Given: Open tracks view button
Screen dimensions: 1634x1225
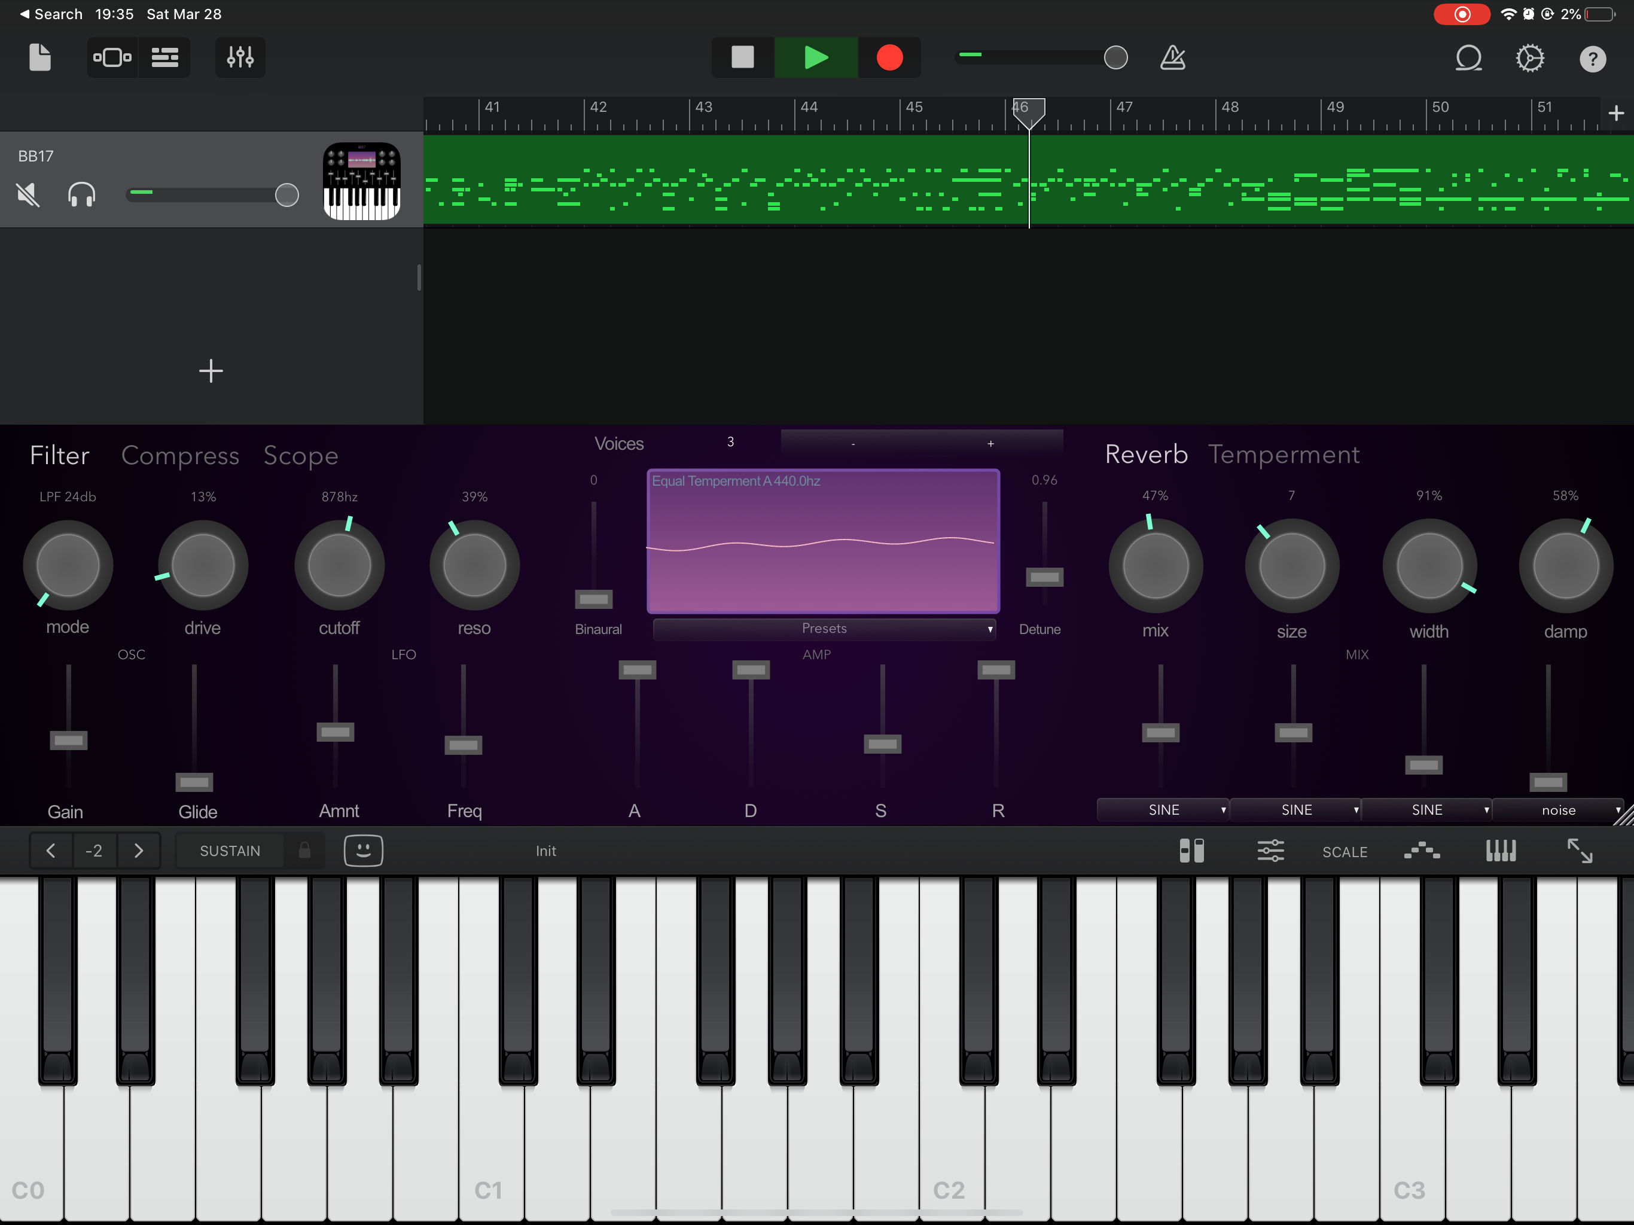Looking at the screenshot, I should coord(164,57).
